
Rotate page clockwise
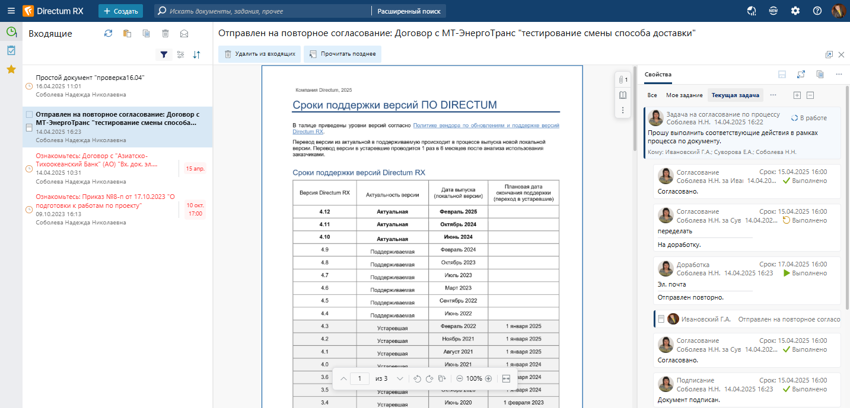click(429, 378)
